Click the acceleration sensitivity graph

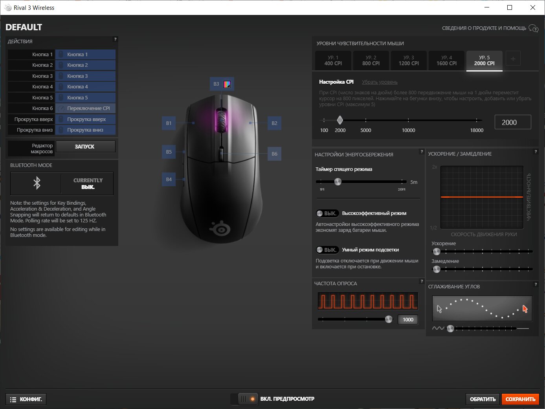[x=482, y=197]
